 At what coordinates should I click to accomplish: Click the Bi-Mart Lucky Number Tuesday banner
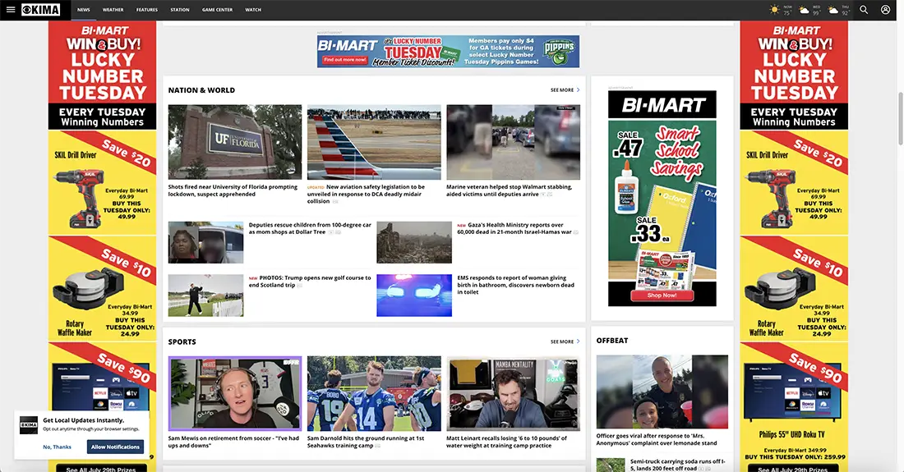[448, 51]
